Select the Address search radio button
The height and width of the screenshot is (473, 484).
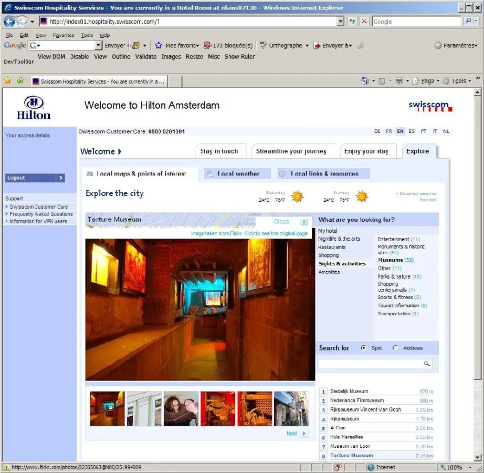tap(395, 348)
